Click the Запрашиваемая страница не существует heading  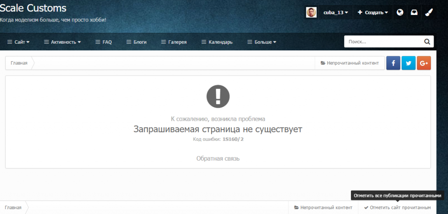click(x=218, y=129)
